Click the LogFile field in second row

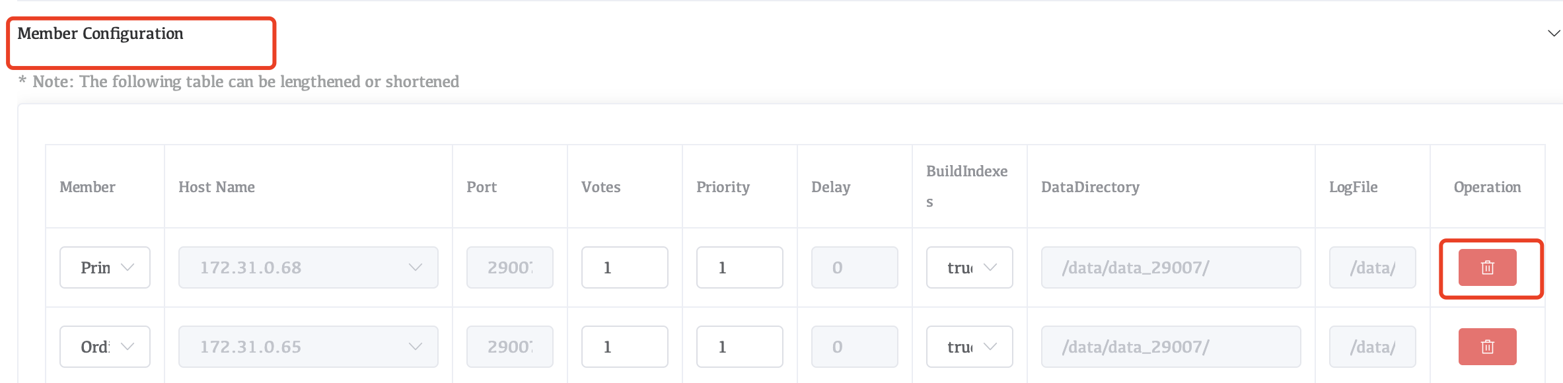[x=1372, y=347]
